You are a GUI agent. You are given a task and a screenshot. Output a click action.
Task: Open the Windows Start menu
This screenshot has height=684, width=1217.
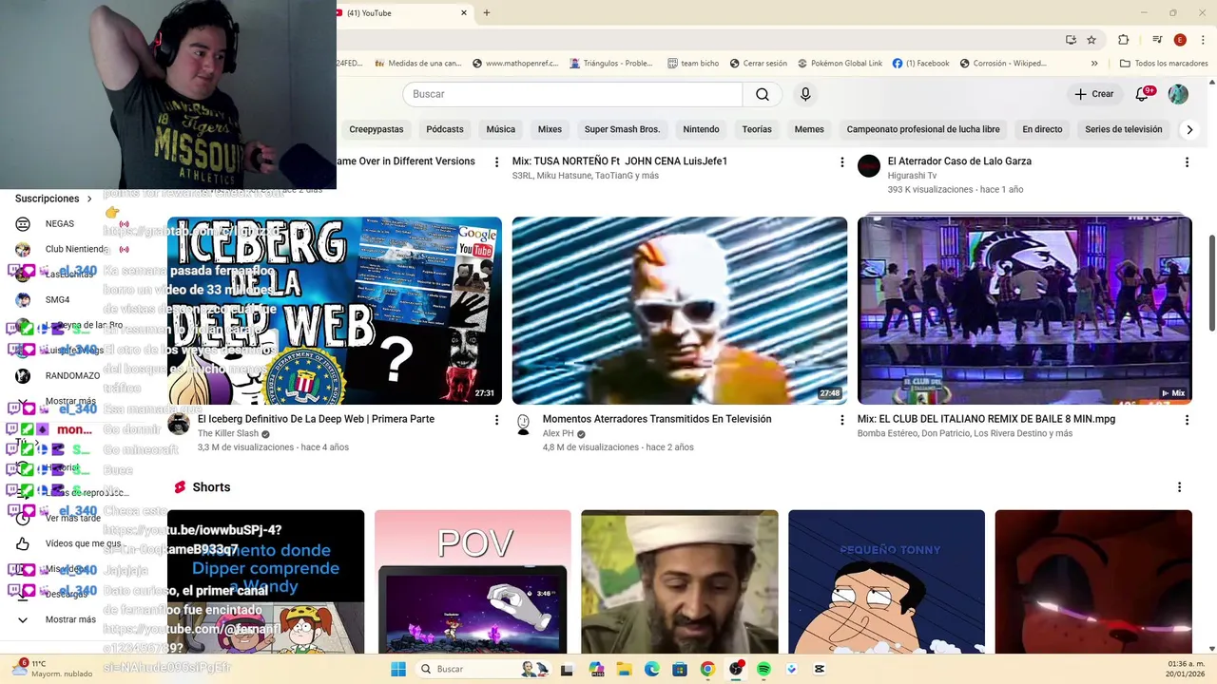(x=398, y=669)
